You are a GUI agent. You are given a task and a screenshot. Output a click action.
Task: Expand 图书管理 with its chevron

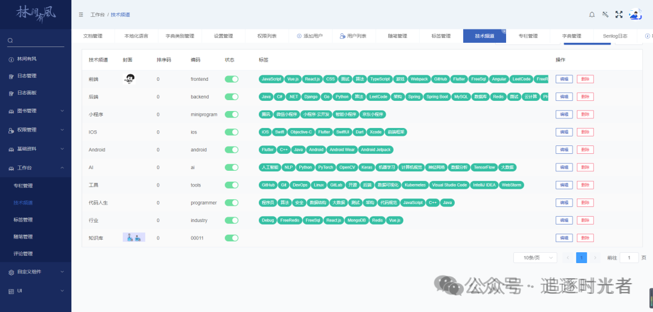[62, 111]
